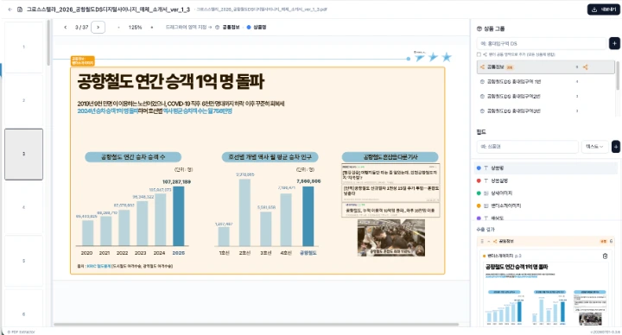Collapse the 공통정보 extraction result card
The width and height of the screenshot is (622, 335).
488,241
